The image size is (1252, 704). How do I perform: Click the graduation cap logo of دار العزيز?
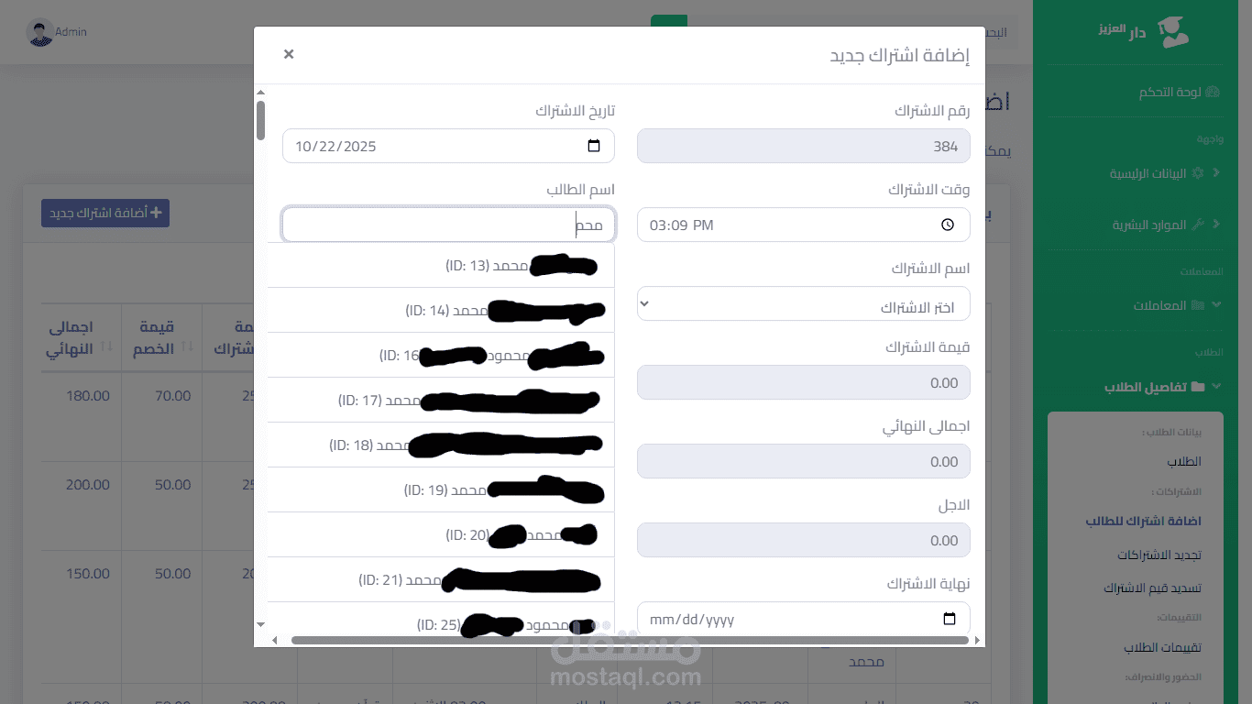click(x=1172, y=32)
